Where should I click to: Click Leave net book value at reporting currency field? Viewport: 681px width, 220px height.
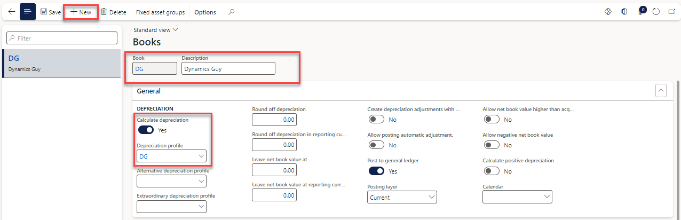(x=274, y=195)
